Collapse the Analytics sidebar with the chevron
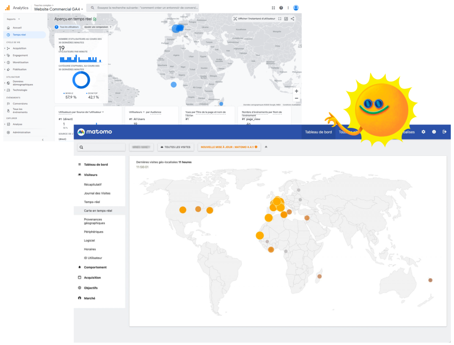This screenshot has height=345, width=454. pos(43,140)
